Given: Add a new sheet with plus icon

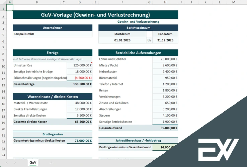Looking at the screenshot, I should [x=51, y=163].
